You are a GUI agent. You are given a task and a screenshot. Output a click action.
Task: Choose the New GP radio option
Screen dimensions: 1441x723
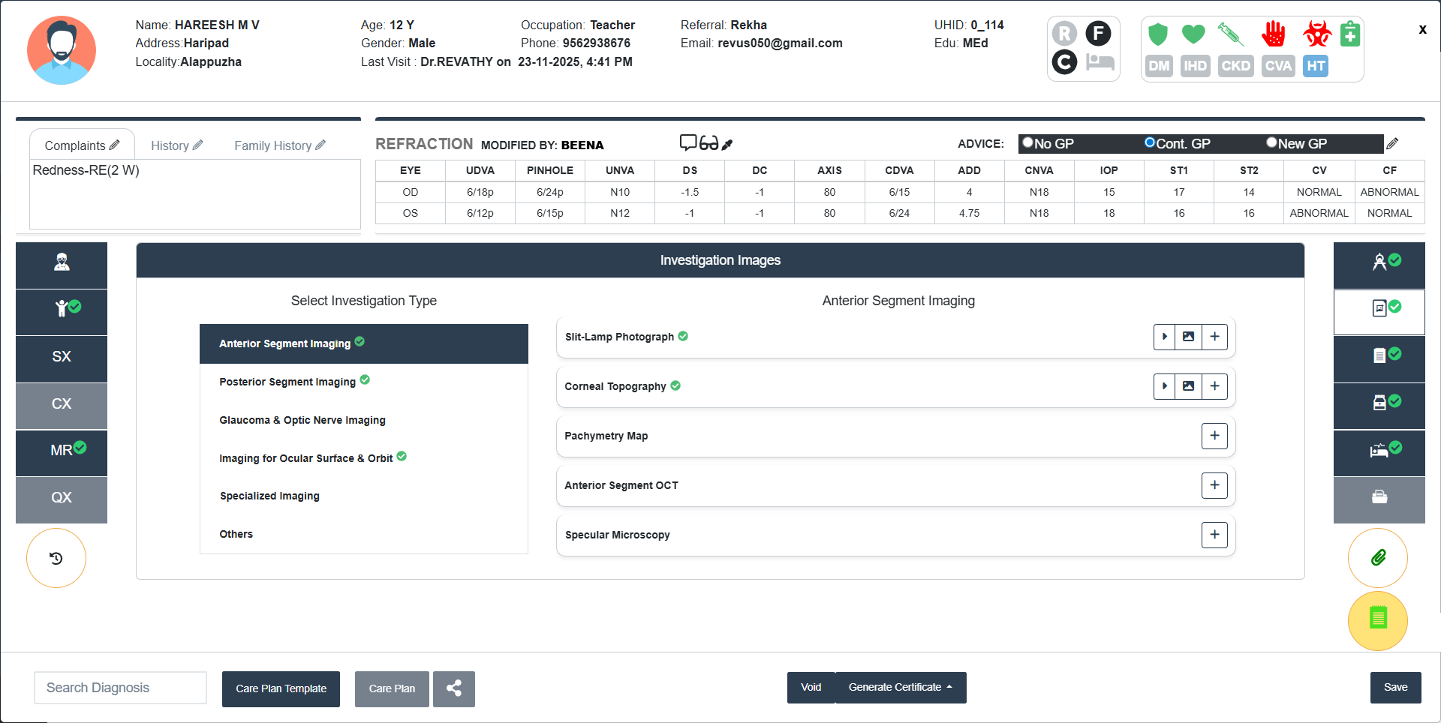pos(1271,142)
